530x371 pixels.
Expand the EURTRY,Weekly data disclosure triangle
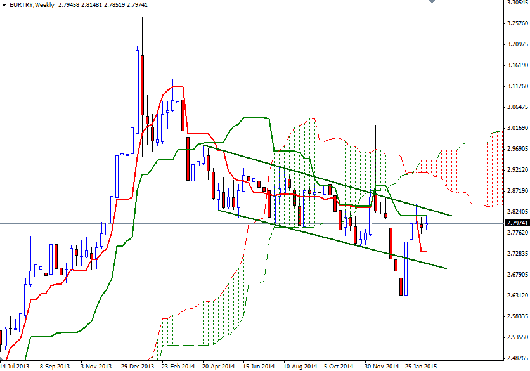4,5
